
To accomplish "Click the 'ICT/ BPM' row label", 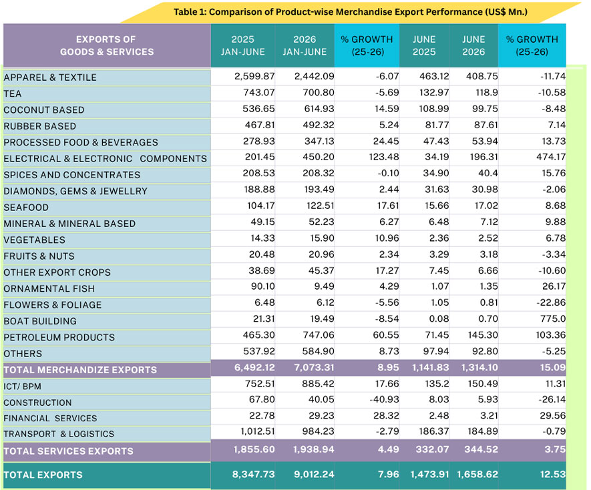I will (22, 387).
